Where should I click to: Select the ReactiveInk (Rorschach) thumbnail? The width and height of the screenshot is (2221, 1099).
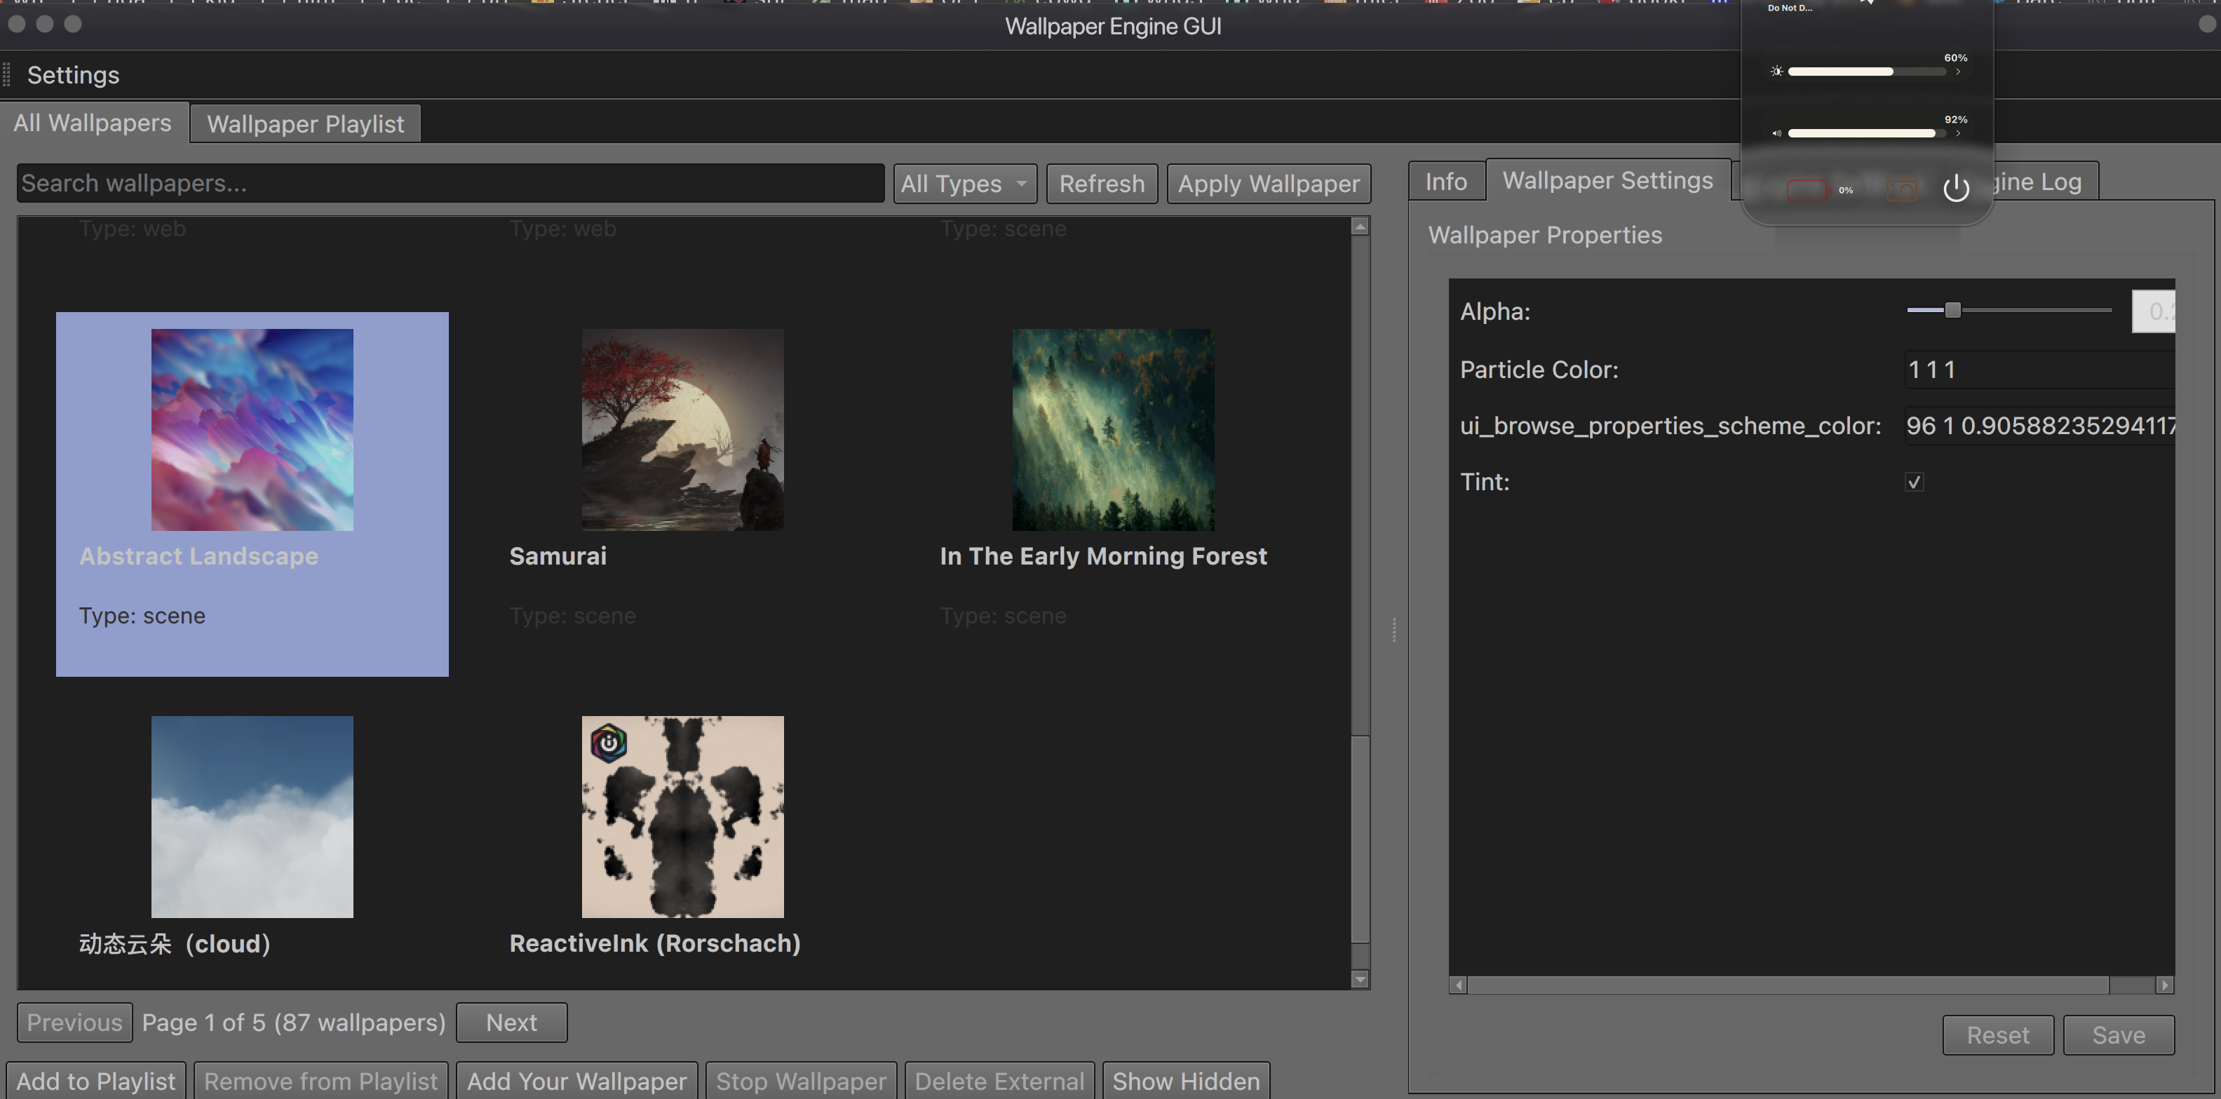click(682, 816)
